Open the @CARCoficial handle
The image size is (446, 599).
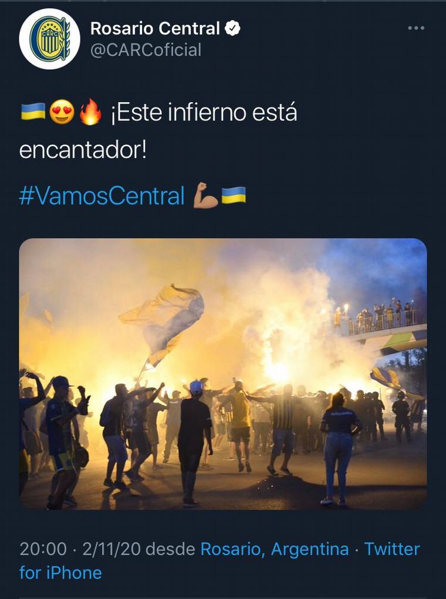tap(146, 50)
